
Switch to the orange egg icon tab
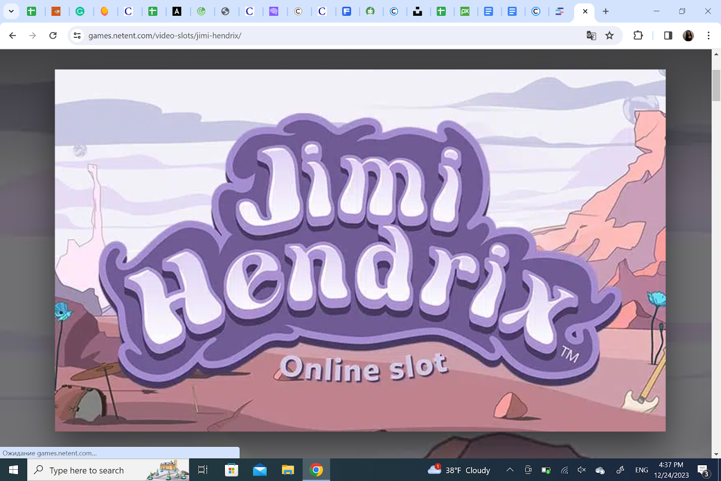(104, 11)
